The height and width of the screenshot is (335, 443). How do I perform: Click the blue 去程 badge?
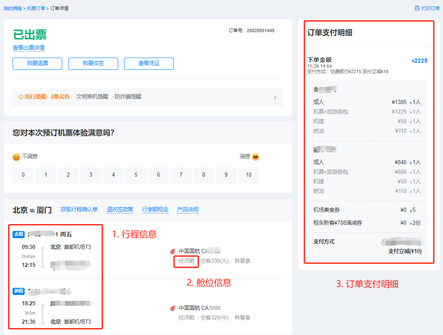point(19,234)
